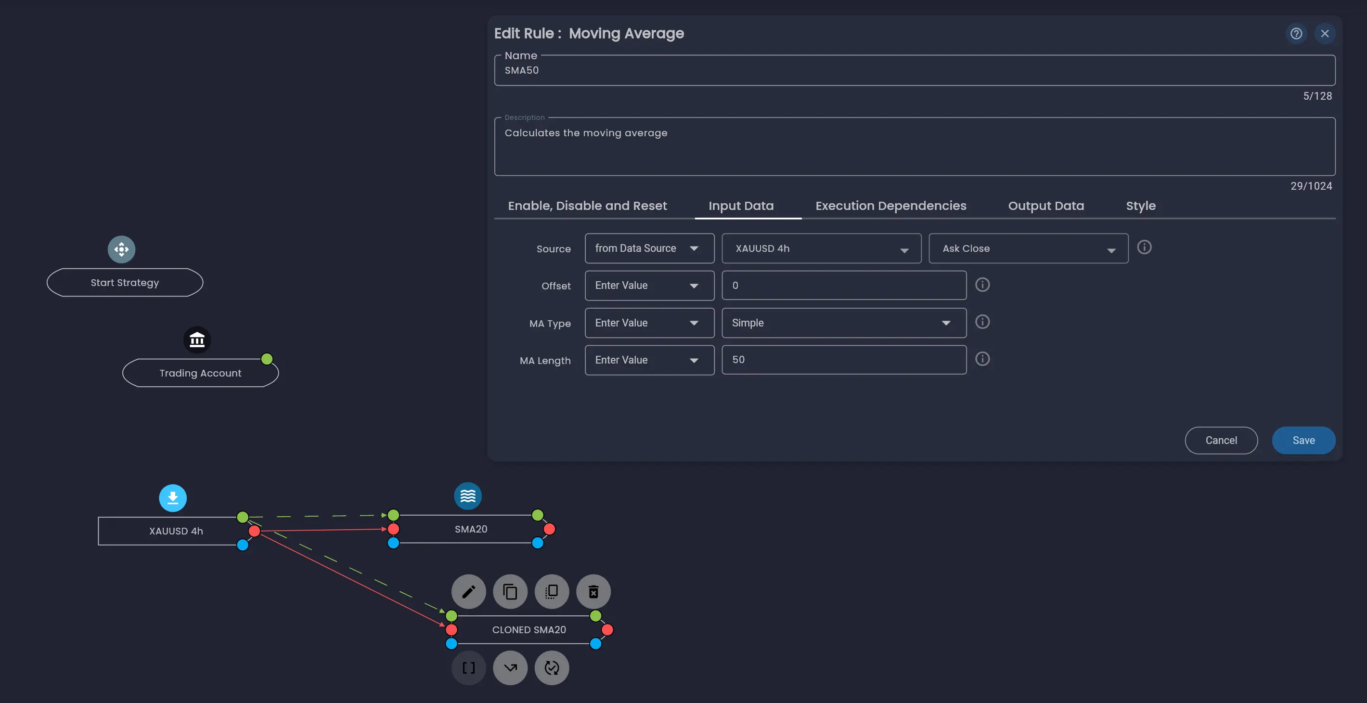The width and height of the screenshot is (1367, 703).
Task: Click the copy icon above CLONED SMA20
Action: point(510,591)
